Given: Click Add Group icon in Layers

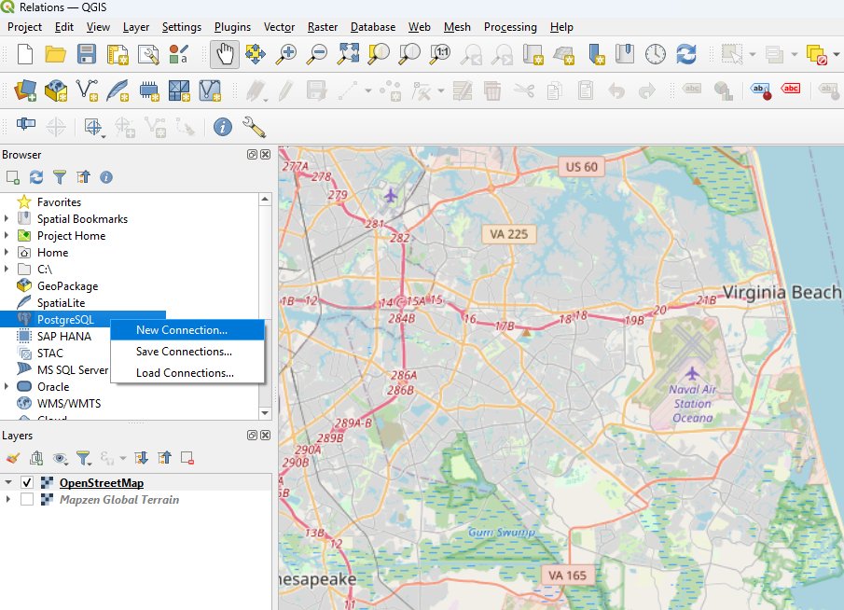Looking at the screenshot, I should click(36, 458).
